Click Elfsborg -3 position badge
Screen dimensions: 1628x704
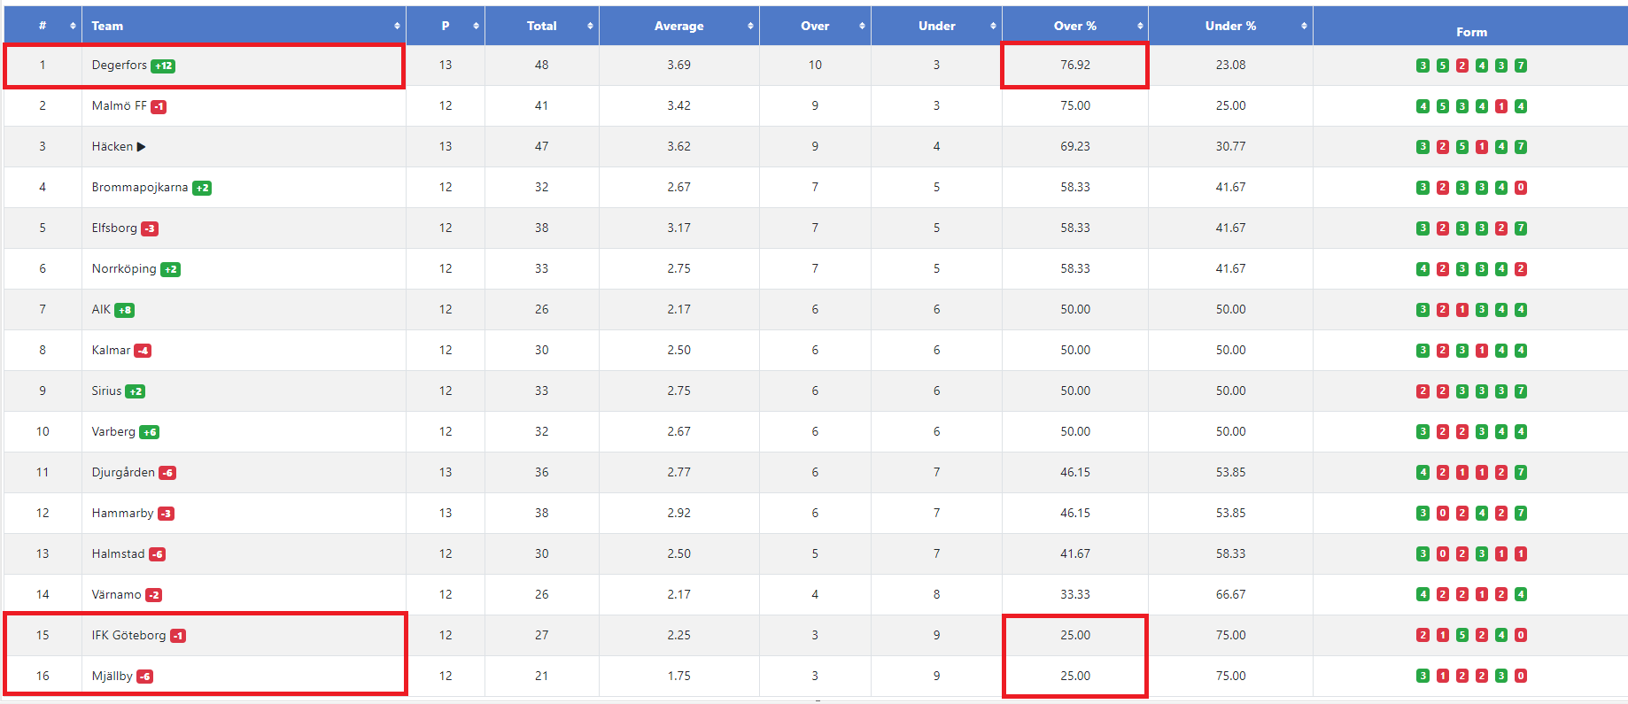[150, 228]
